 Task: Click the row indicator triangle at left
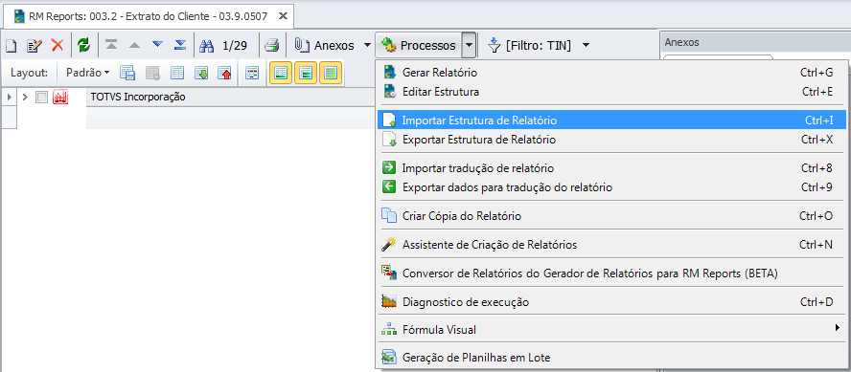10,97
